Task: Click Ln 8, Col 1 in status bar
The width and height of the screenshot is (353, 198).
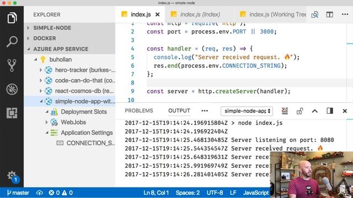Action: pyautogui.click(x=156, y=193)
